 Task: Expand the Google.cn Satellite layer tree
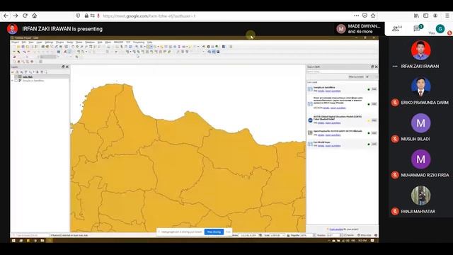coord(13,81)
